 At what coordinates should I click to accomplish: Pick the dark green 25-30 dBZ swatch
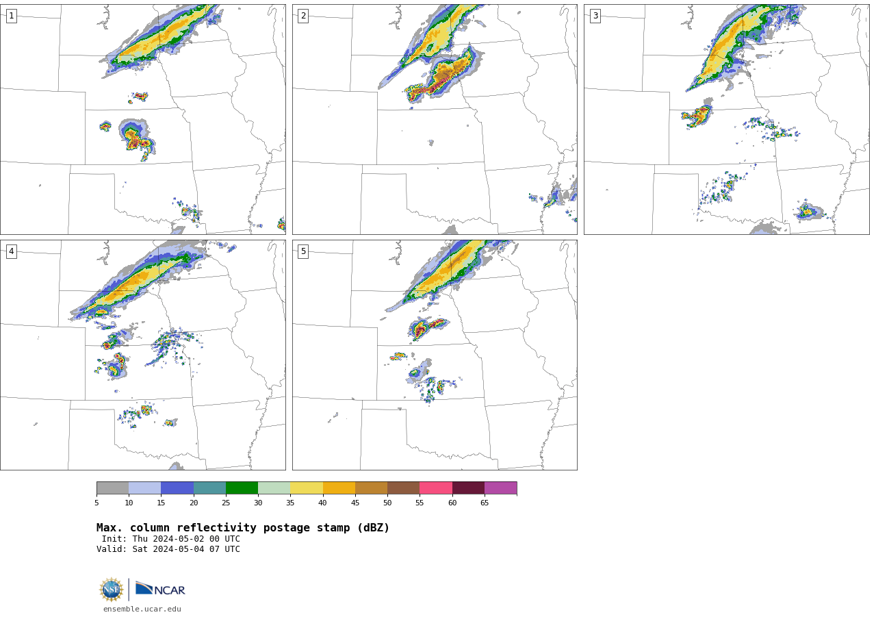point(242,488)
